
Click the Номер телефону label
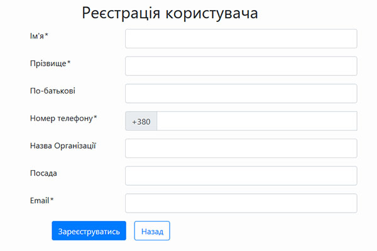pyautogui.click(x=61, y=118)
